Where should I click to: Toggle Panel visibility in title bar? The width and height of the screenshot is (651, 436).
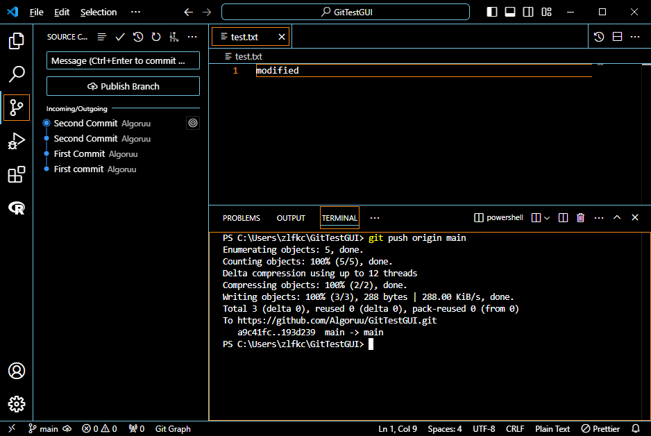(510, 12)
